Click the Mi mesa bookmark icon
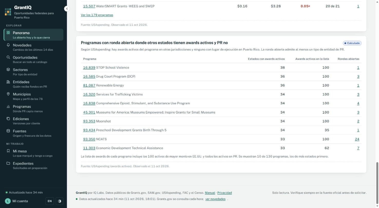The height and width of the screenshot is (208, 379). [8, 151]
